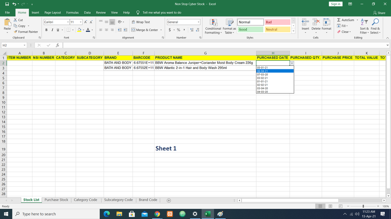Add a new sheet with plus icon
This screenshot has height=219, width=391.
pos(169,200)
